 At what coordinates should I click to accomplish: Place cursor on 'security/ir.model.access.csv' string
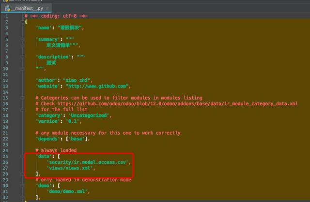point(88,162)
